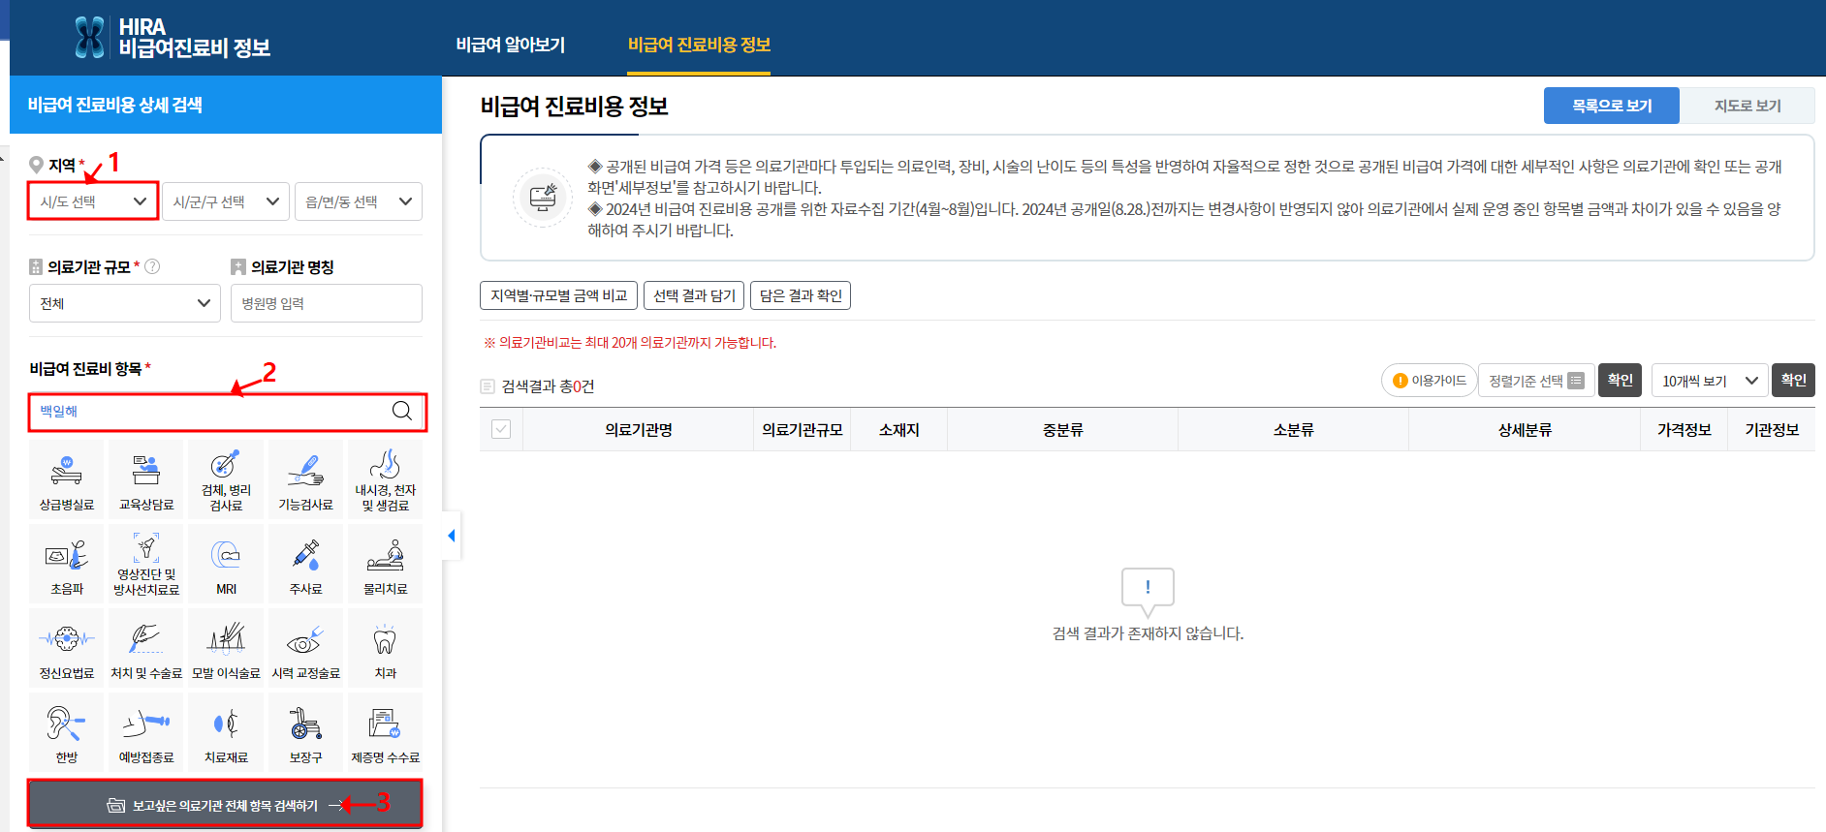1826x832 pixels.
Task: Choose the 초음파 category icon
Action: point(66,564)
